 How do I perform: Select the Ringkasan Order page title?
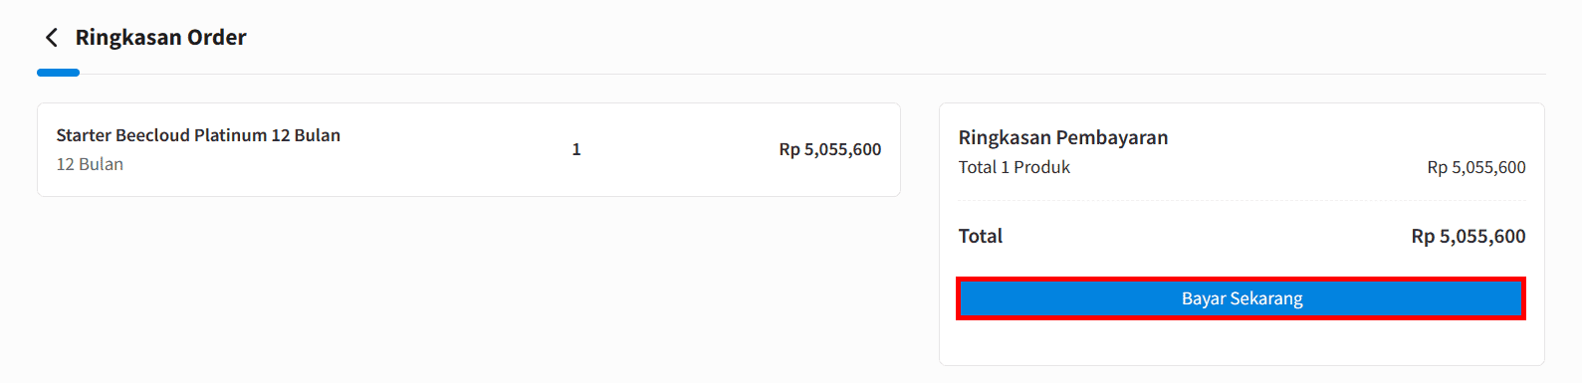click(x=160, y=38)
